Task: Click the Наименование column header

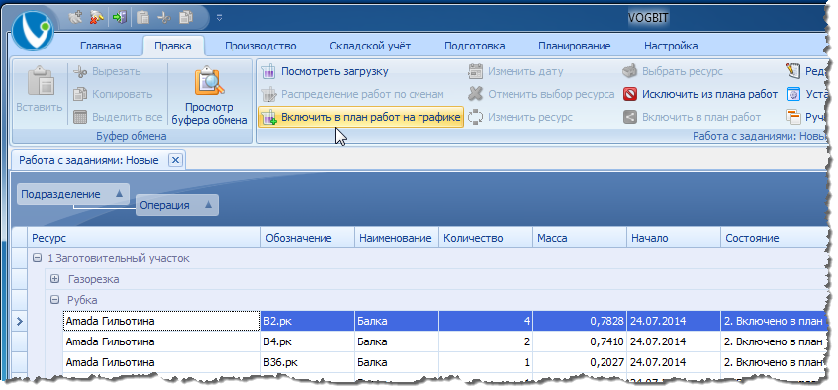Action: (x=397, y=238)
